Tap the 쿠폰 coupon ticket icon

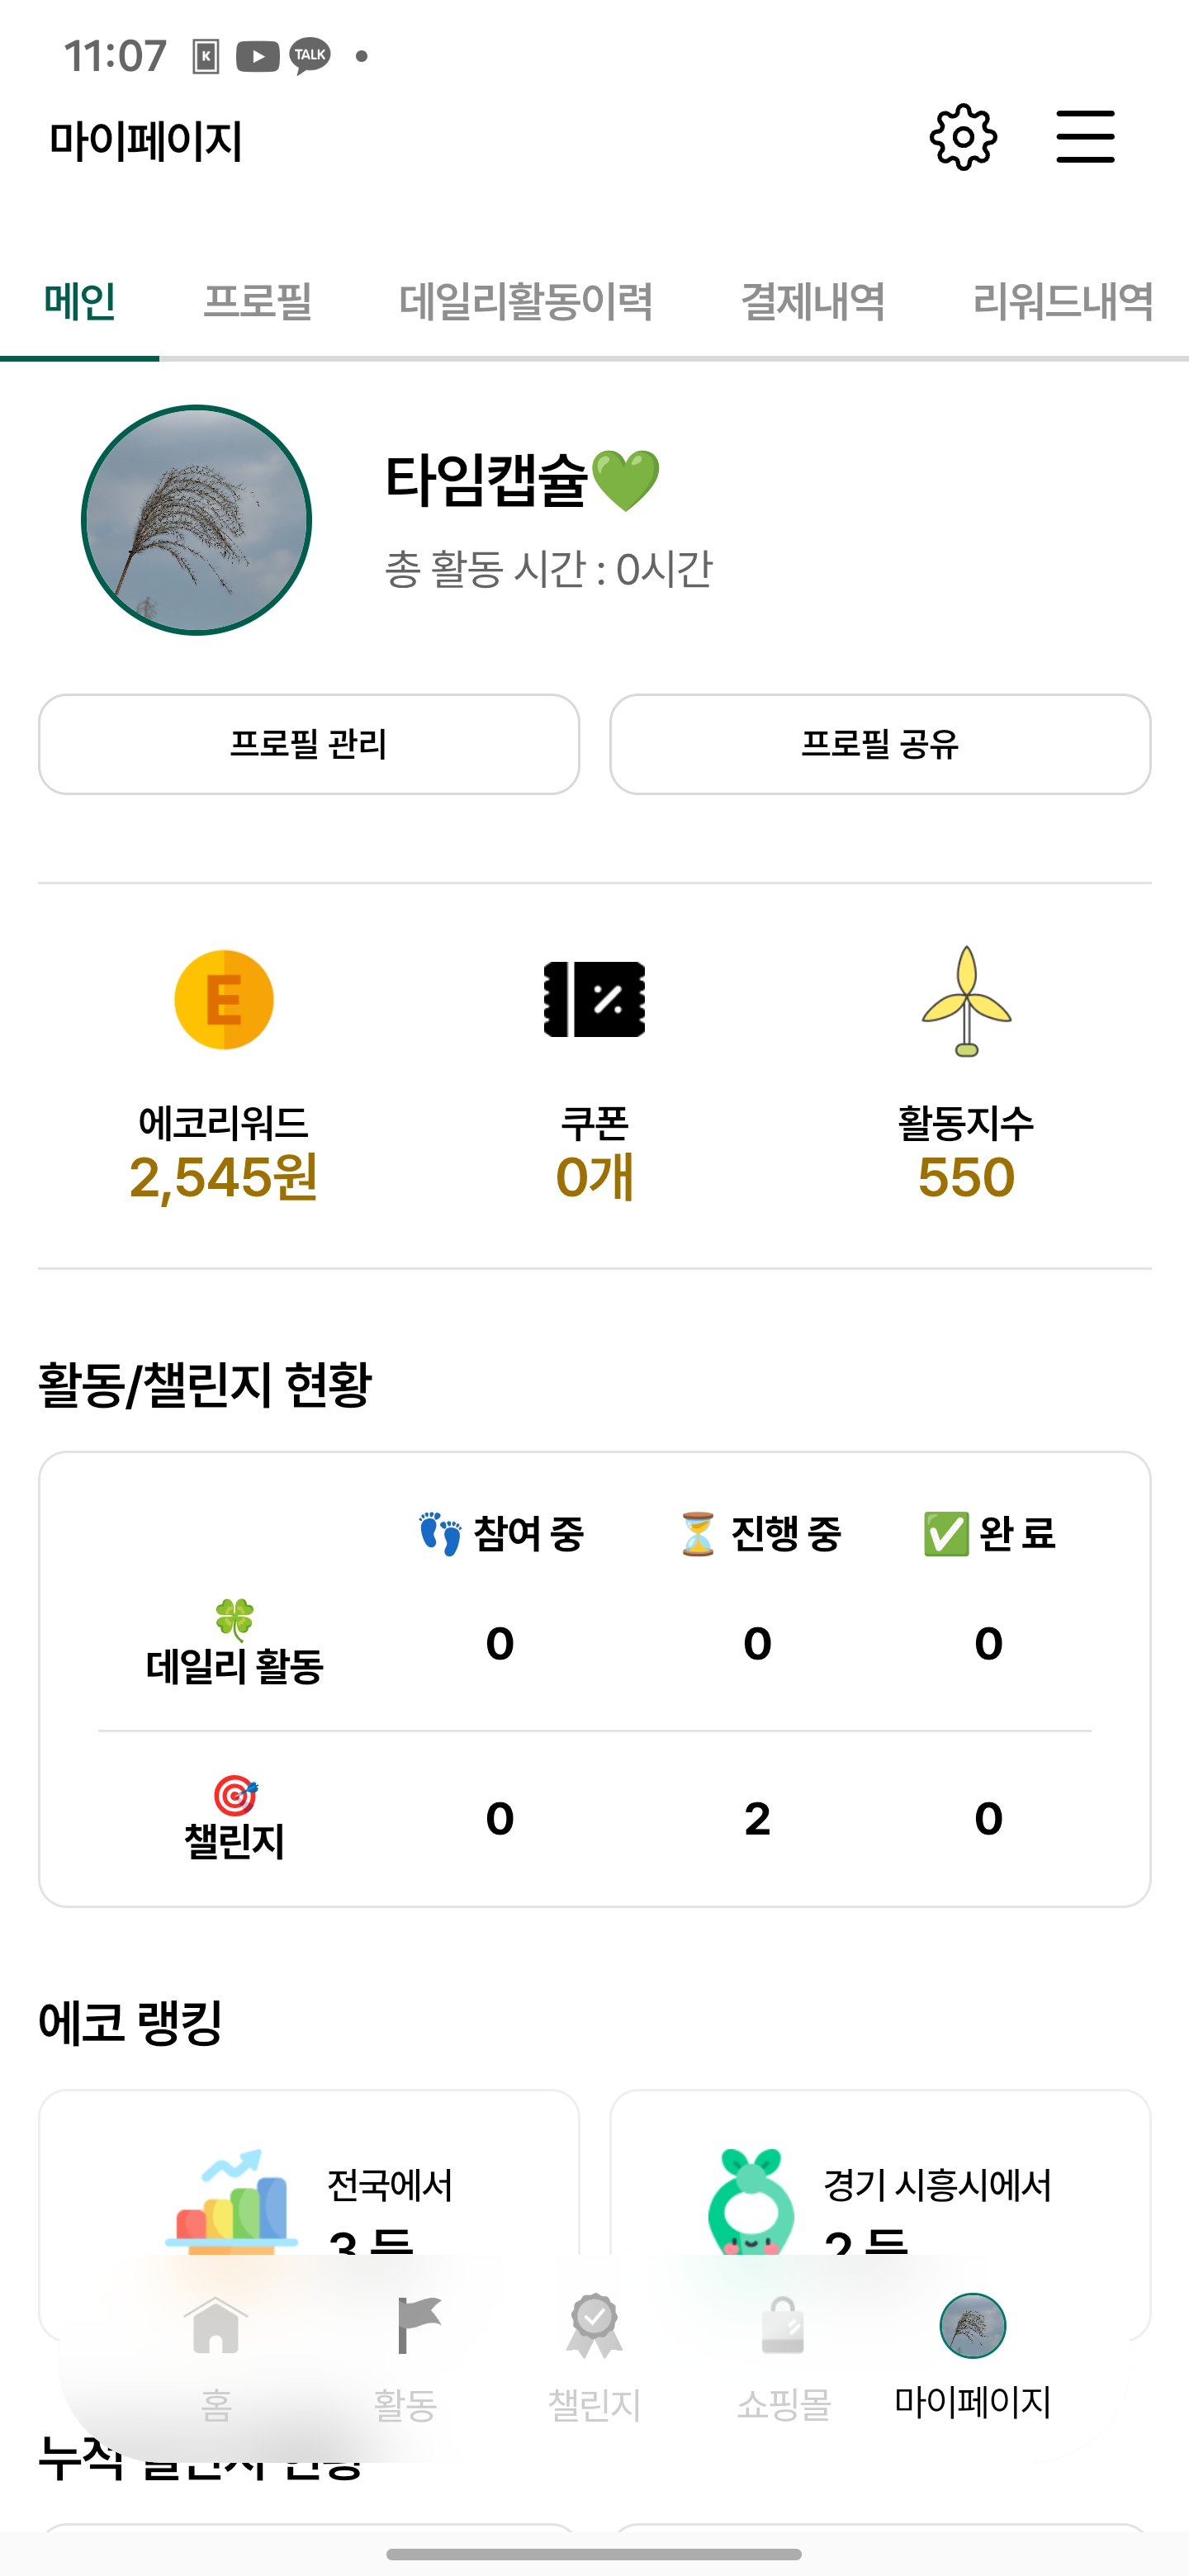tap(594, 999)
